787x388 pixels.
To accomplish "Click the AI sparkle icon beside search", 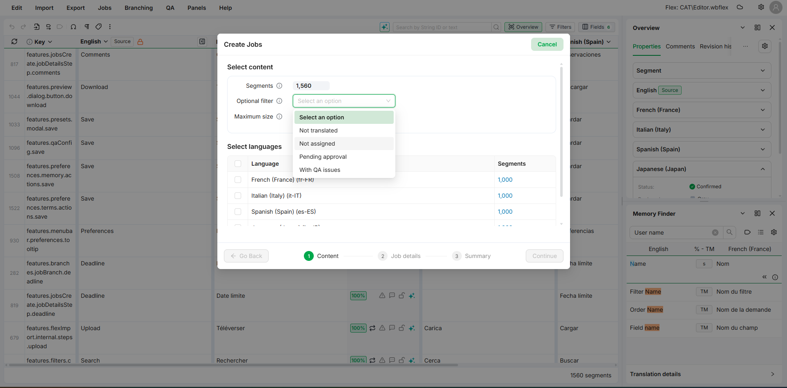I will [x=384, y=27].
